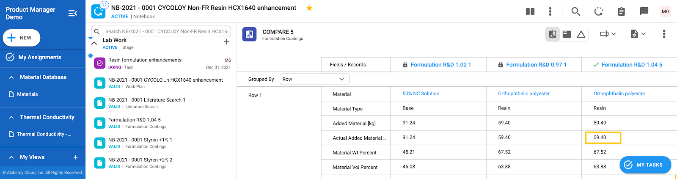This screenshot has width=677, height=179.
Task: Click the Added Material [kg] 91.24 value
Action: 409,123
